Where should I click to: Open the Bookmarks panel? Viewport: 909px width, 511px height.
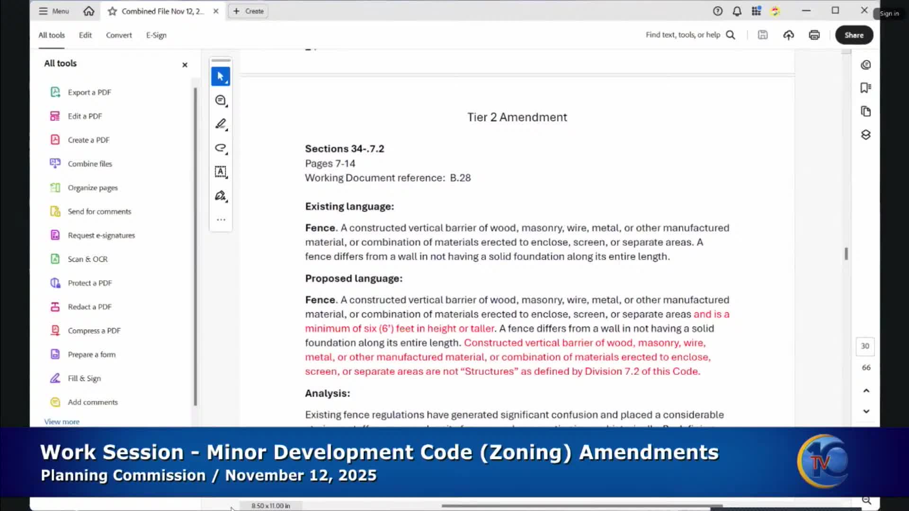[x=865, y=87]
